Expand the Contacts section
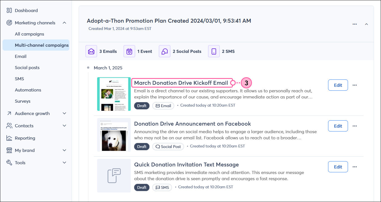Viewport: 381px width, 202px height. (64, 126)
